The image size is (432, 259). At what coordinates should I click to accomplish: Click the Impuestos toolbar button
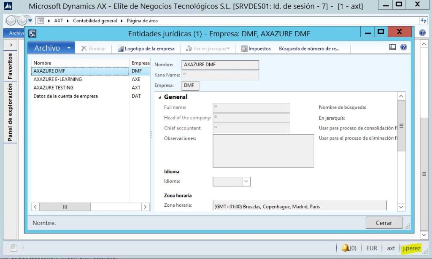tap(256, 49)
